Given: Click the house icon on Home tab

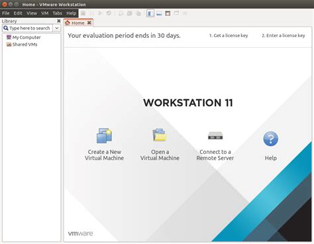Looking at the screenshot, I should pyautogui.click(x=68, y=23).
